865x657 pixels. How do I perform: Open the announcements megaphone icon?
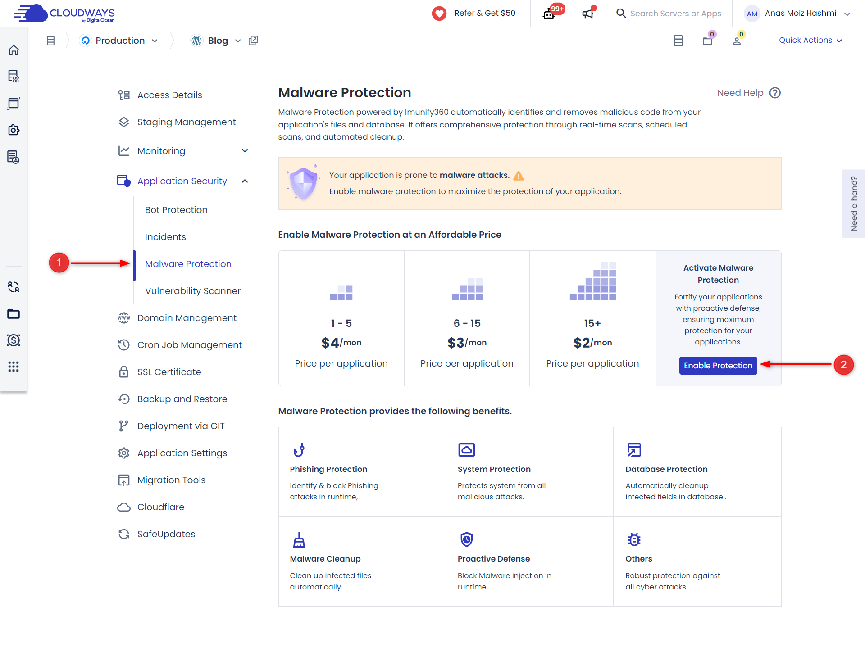(587, 14)
